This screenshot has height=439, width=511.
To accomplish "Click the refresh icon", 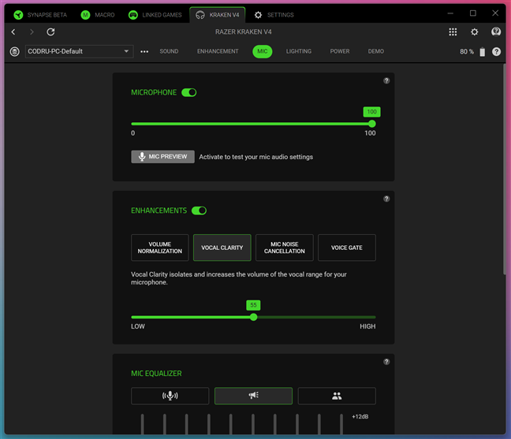I will (x=50, y=32).
